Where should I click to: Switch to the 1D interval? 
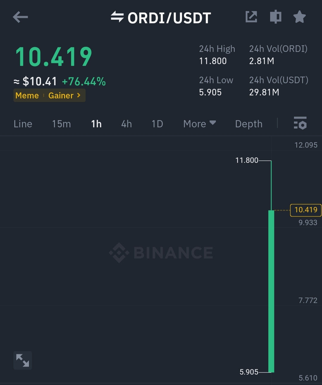157,124
